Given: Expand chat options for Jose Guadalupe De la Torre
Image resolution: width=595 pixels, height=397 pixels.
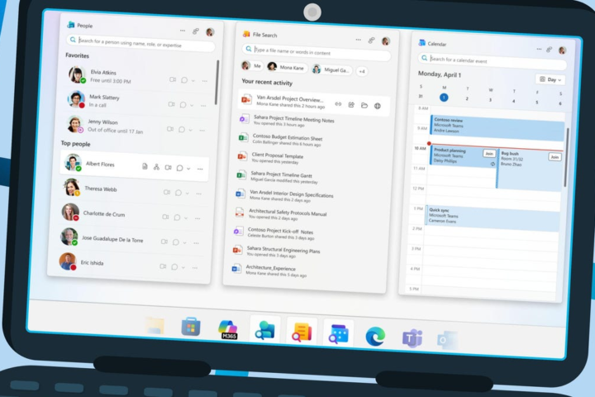Looking at the screenshot, I should click(x=185, y=242).
